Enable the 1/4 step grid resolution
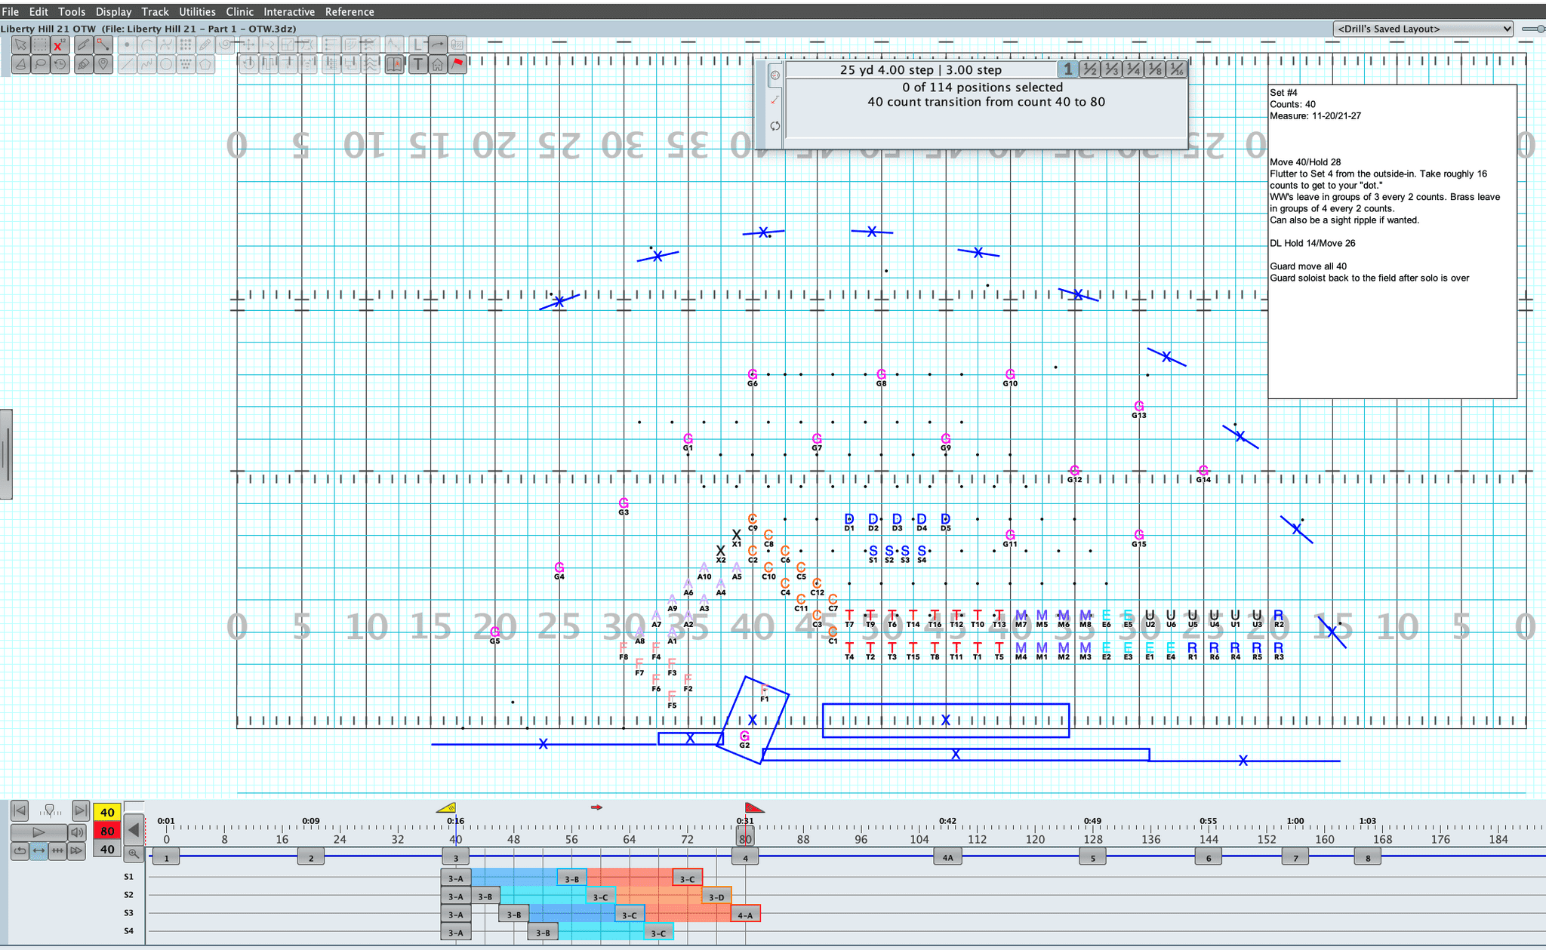1546x950 pixels. [1133, 69]
